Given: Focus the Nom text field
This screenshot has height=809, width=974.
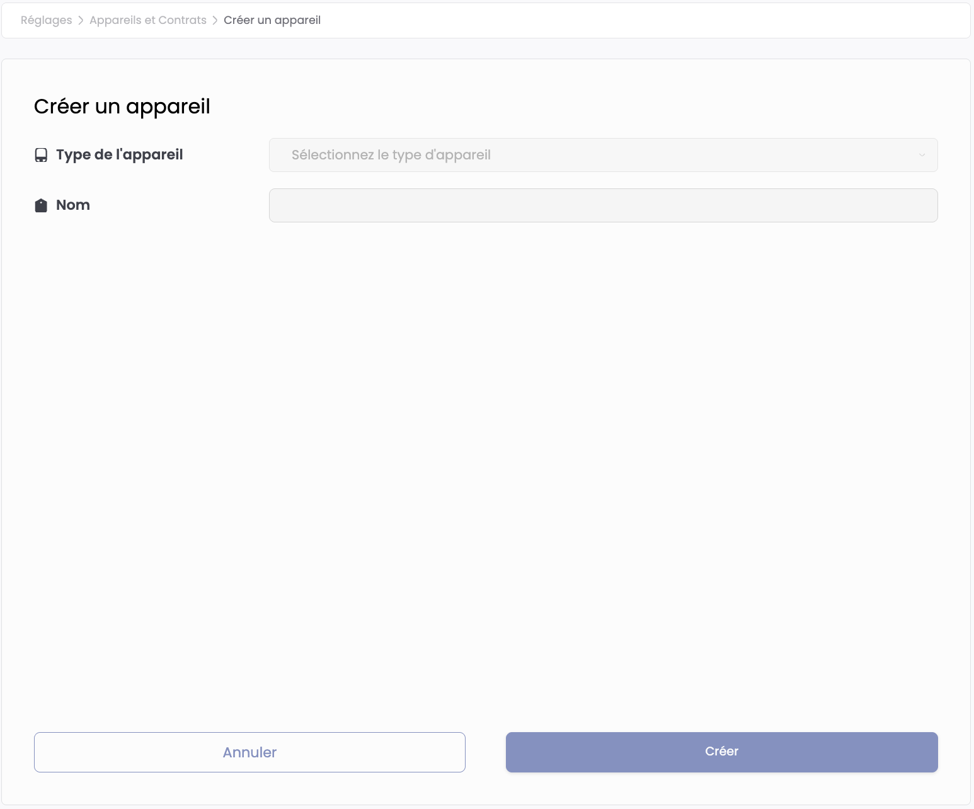Looking at the screenshot, I should tap(603, 205).
